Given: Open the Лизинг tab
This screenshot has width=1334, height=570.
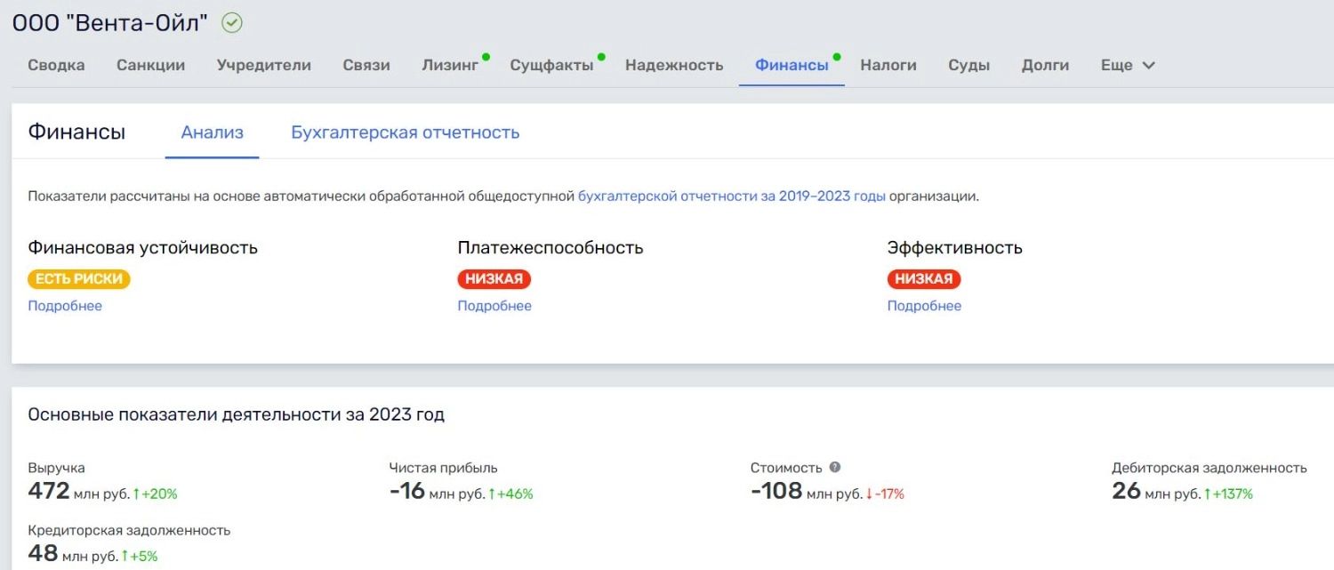Looking at the screenshot, I should tap(450, 65).
